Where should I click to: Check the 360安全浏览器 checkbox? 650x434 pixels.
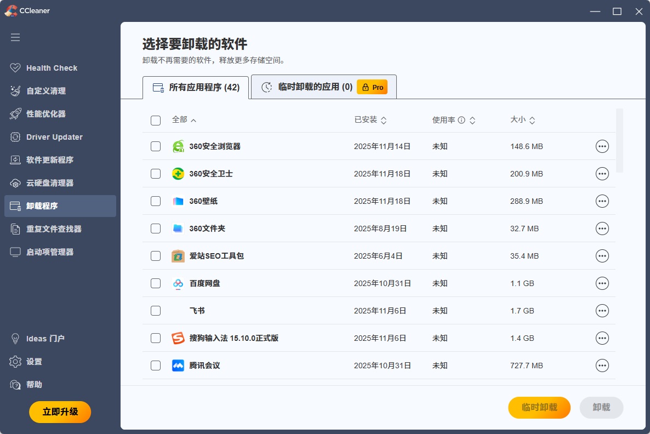click(156, 146)
